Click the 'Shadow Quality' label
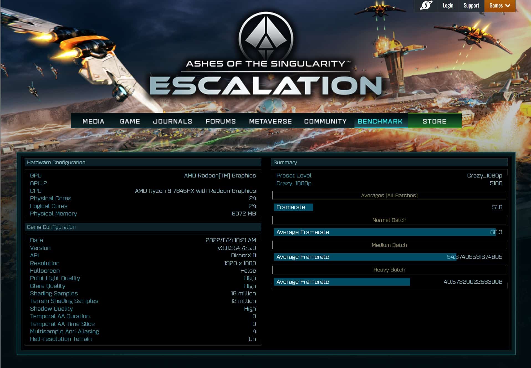 pos(51,309)
